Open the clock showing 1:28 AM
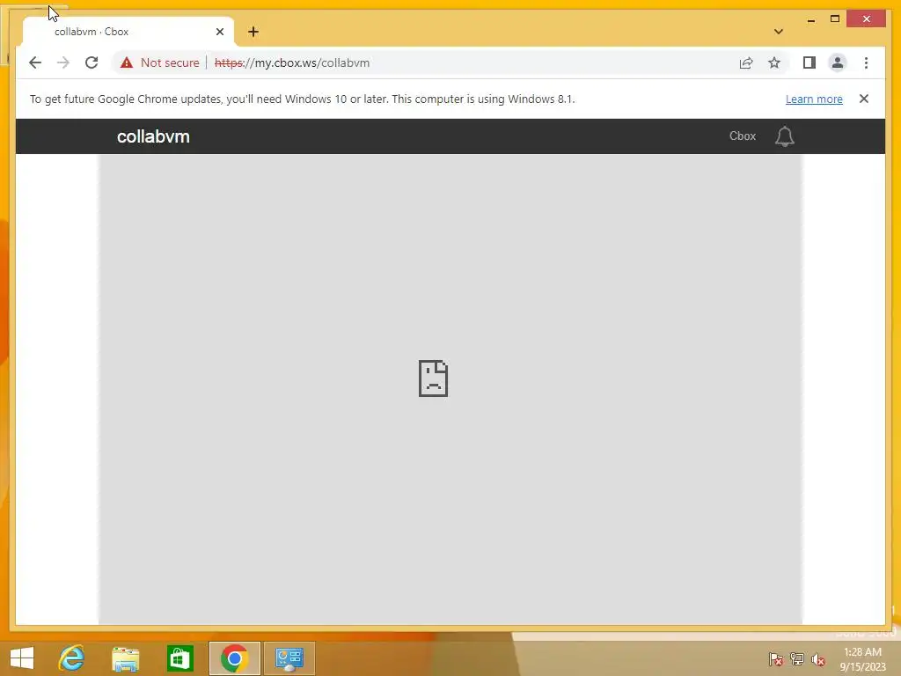The height and width of the screenshot is (676, 901). [x=862, y=658]
